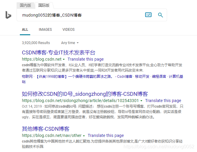Switch to the 国际版 tab

click(44, 5)
